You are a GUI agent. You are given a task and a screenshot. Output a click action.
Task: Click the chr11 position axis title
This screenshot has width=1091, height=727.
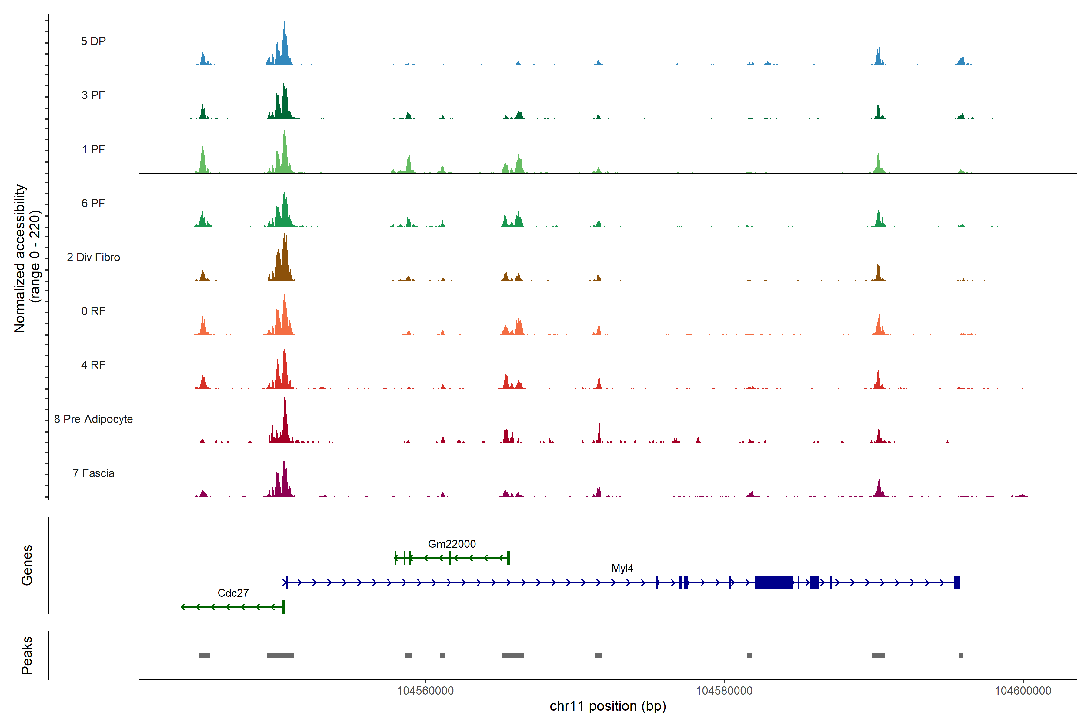[x=608, y=706]
